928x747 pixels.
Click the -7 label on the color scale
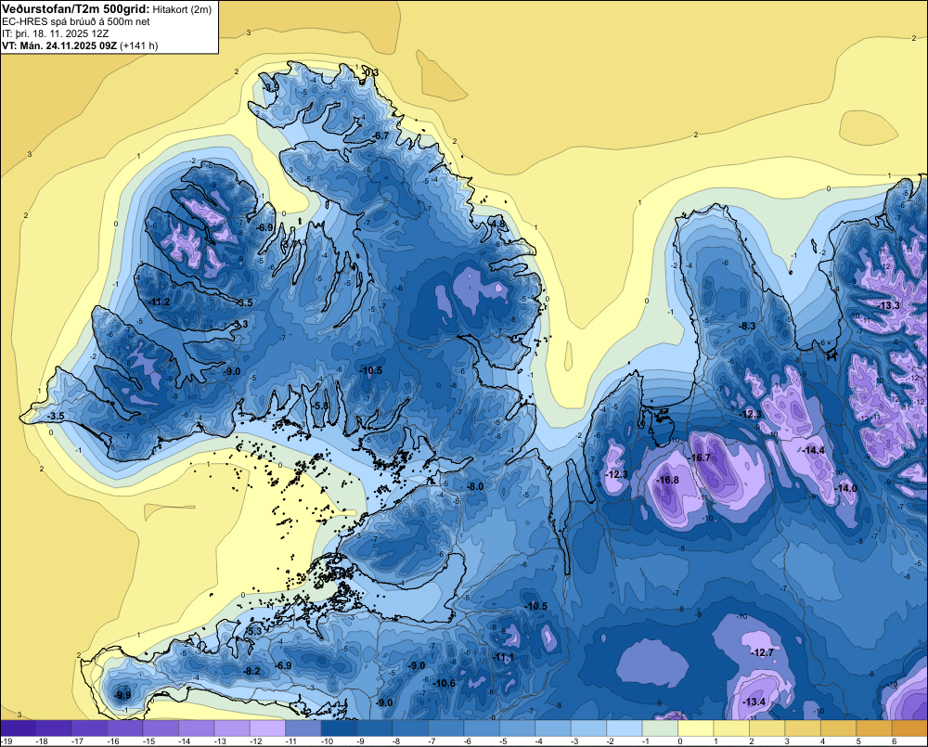tap(432, 741)
